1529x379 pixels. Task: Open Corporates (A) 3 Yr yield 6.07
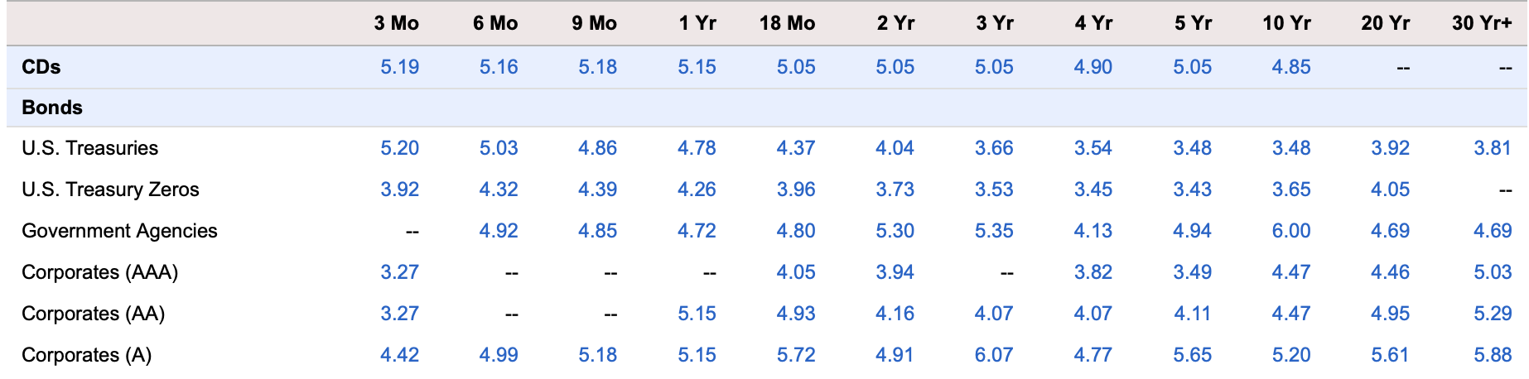[994, 355]
